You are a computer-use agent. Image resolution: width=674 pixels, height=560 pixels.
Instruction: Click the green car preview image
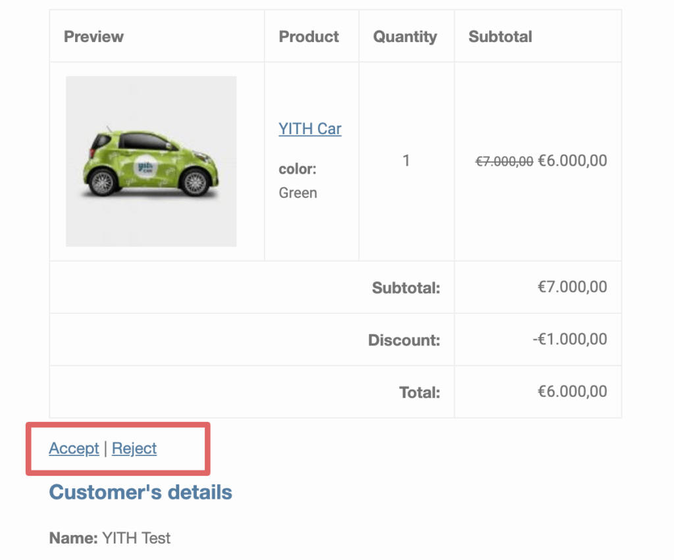[151, 161]
